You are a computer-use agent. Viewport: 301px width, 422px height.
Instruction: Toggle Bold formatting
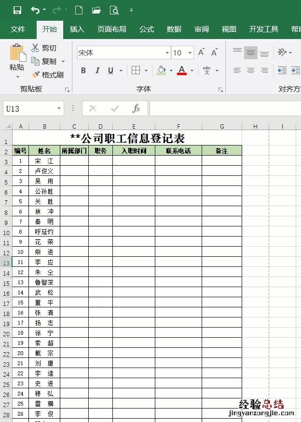pos(83,70)
